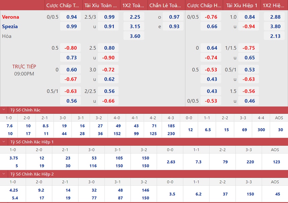288x203 pixels.
Task: Choose first-half draw odds 2.13
Action: (275, 36)
